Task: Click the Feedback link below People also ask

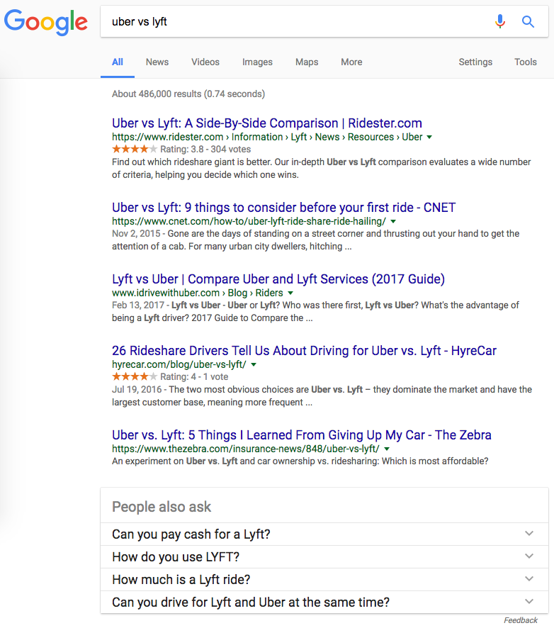Action: [x=521, y=620]
